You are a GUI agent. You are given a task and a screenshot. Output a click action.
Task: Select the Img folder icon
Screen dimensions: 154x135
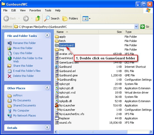(x=57, y=50)
